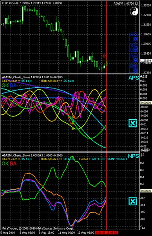Click the AIASM smiley face icon
The width and height of the screenshot is (152, 236).
coord(136,3)
